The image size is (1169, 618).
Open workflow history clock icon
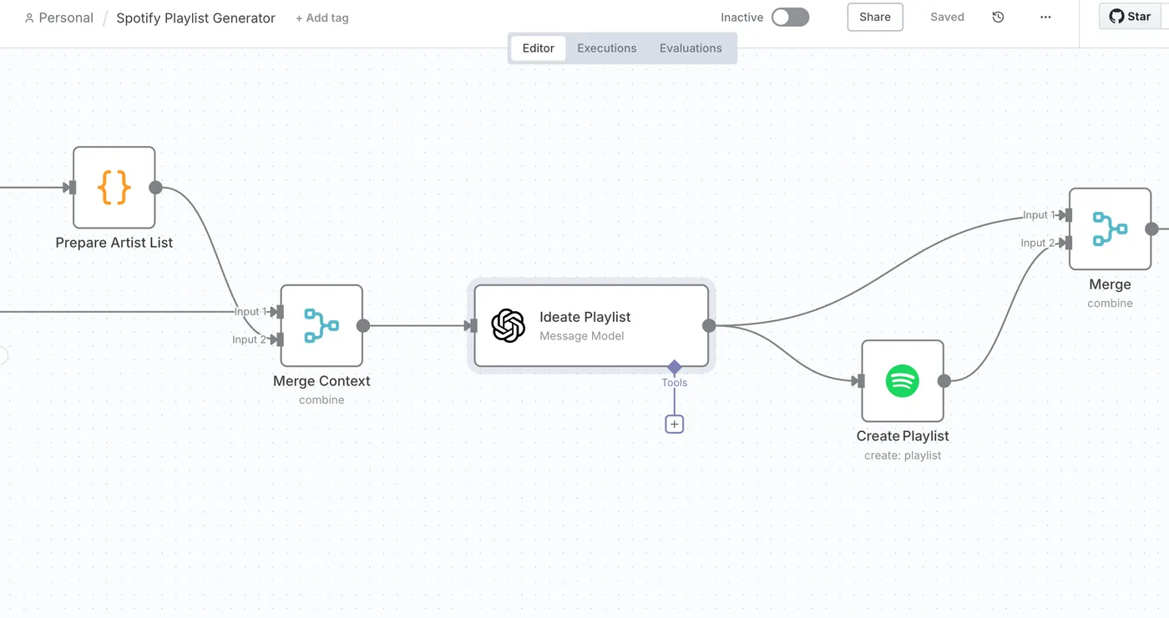998,17
